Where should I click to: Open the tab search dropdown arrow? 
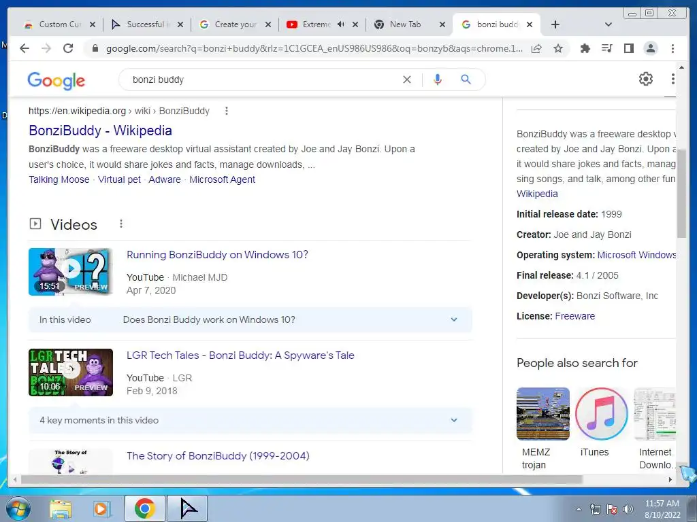(609, 25)
